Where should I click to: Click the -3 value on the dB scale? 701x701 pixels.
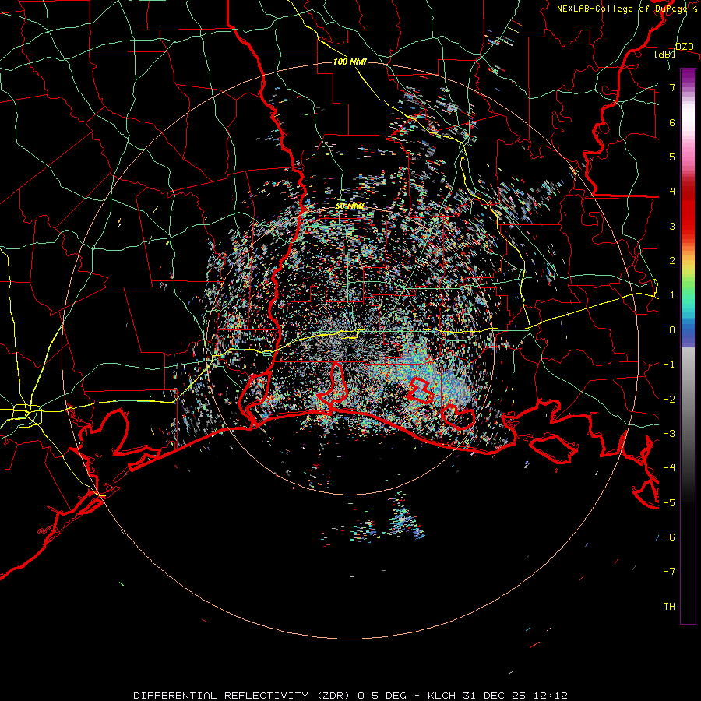(x=669, y=434)
